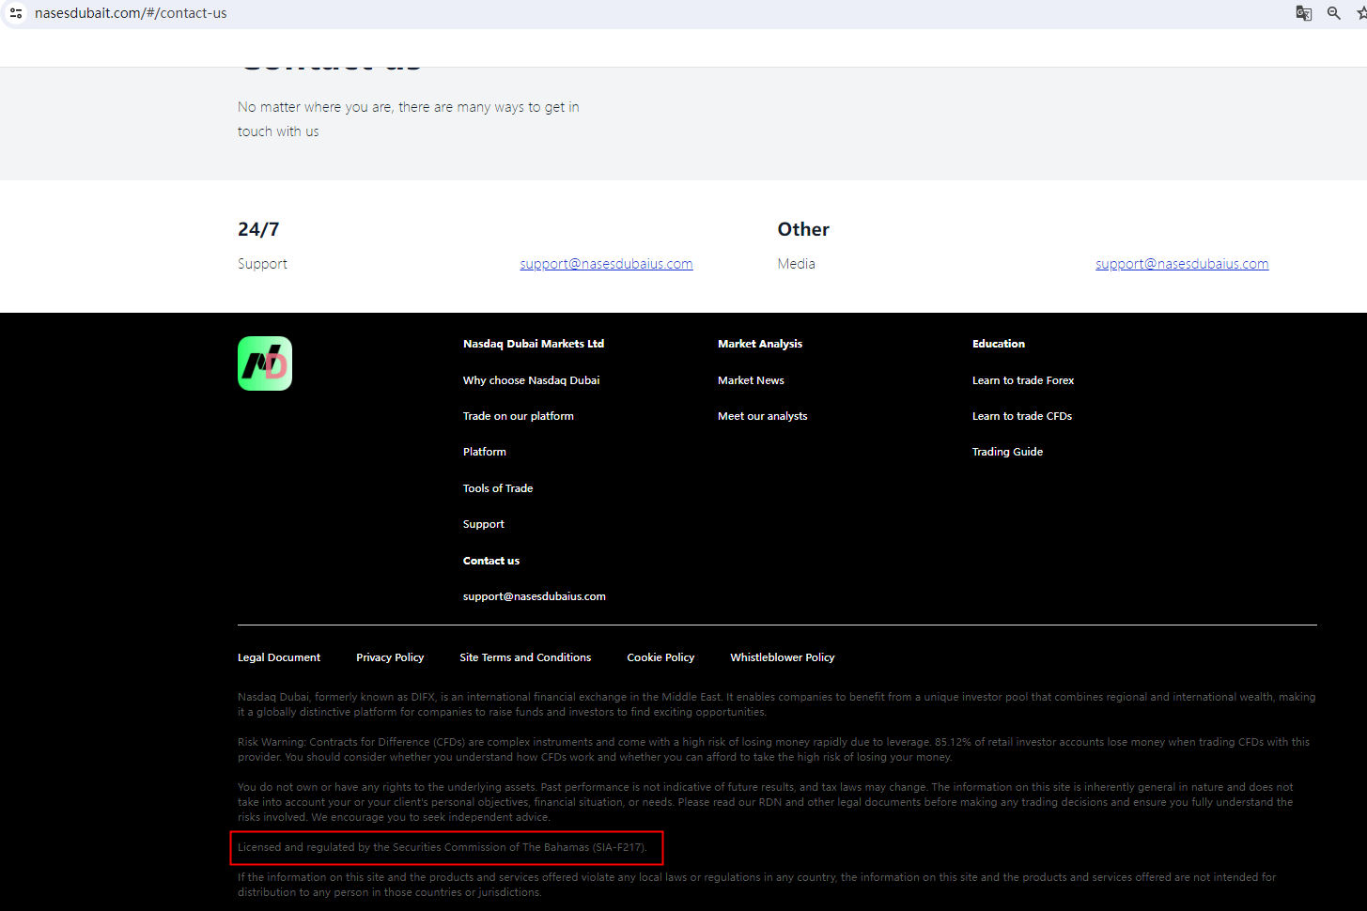The width and height of the screenshot is (1367, 911).
Task: Go to Trade on our platform
Action: tap(519, 416)
